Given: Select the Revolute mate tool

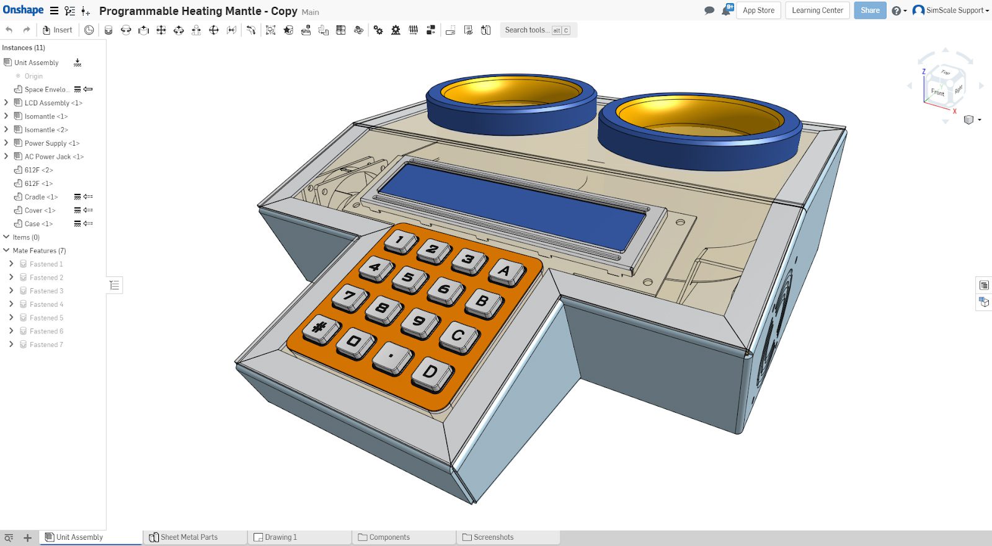Looking at the screenshot, I should (126, 30).
